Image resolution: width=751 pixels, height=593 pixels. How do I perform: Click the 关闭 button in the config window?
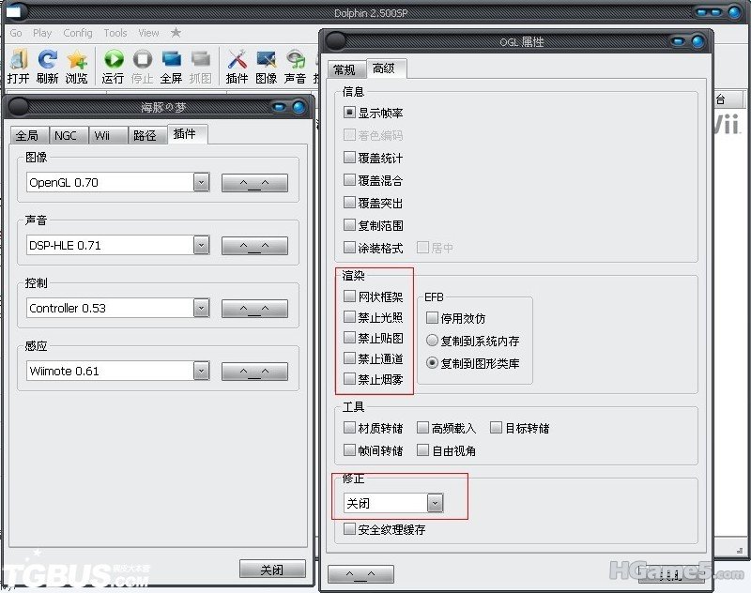(x=272, y=569)
